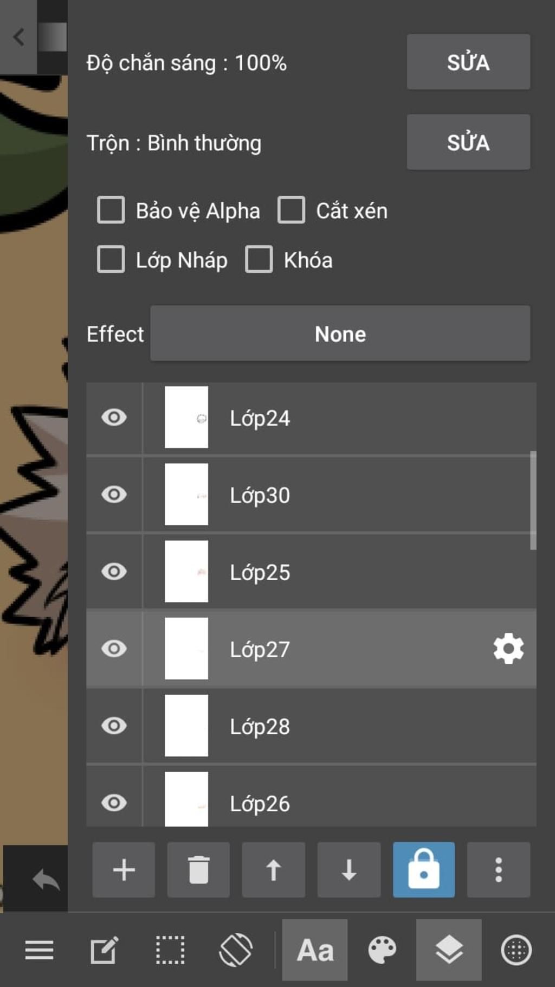The image size is (555, 987).
Task: Collapse panel with back chevron
Action: tap(18, 37)
